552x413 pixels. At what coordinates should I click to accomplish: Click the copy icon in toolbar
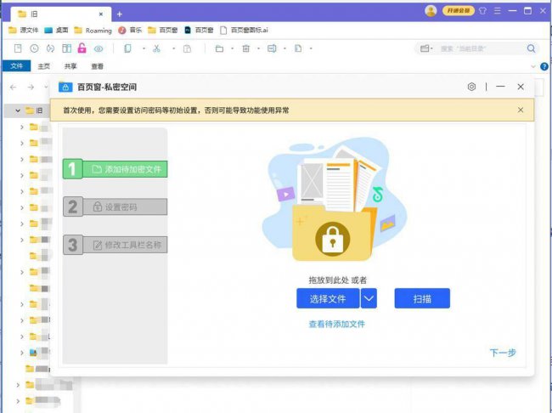(127, 48)
